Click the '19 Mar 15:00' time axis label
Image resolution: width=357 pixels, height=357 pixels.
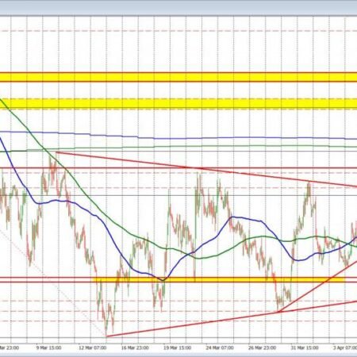click(x=177, y=347)
